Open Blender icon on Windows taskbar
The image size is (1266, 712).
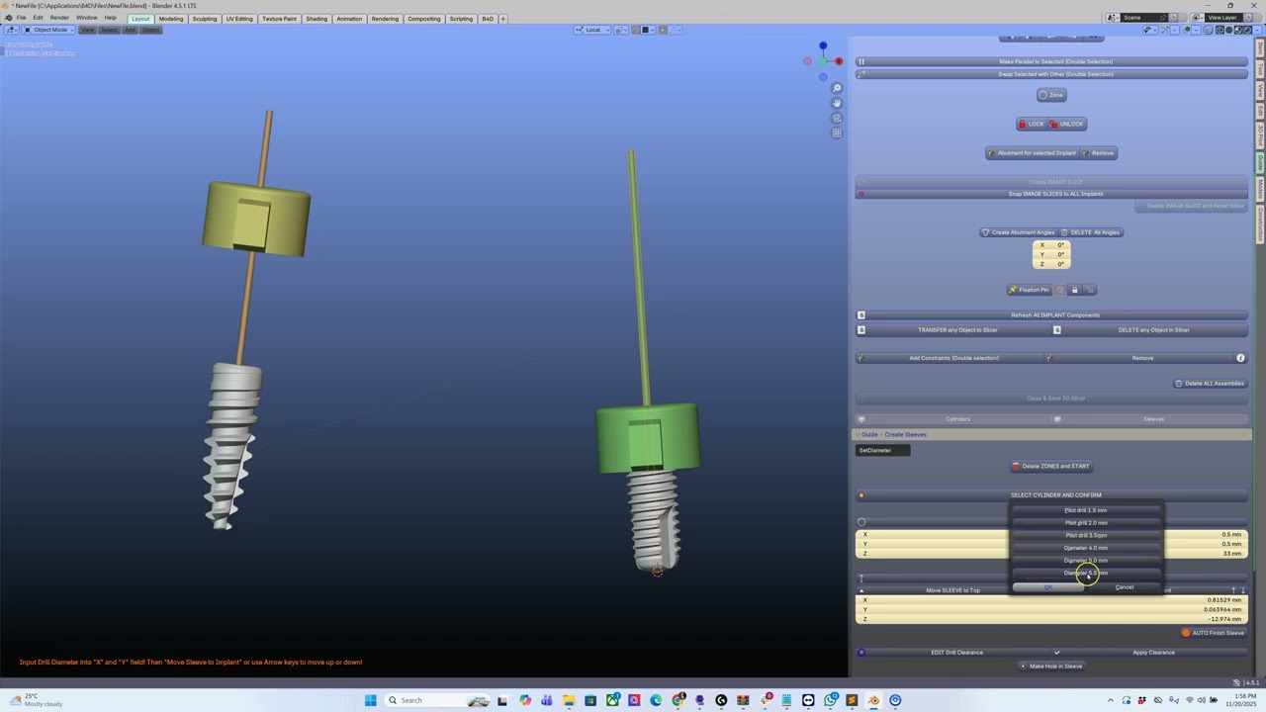pyautogui.click(x=873, y=700)
